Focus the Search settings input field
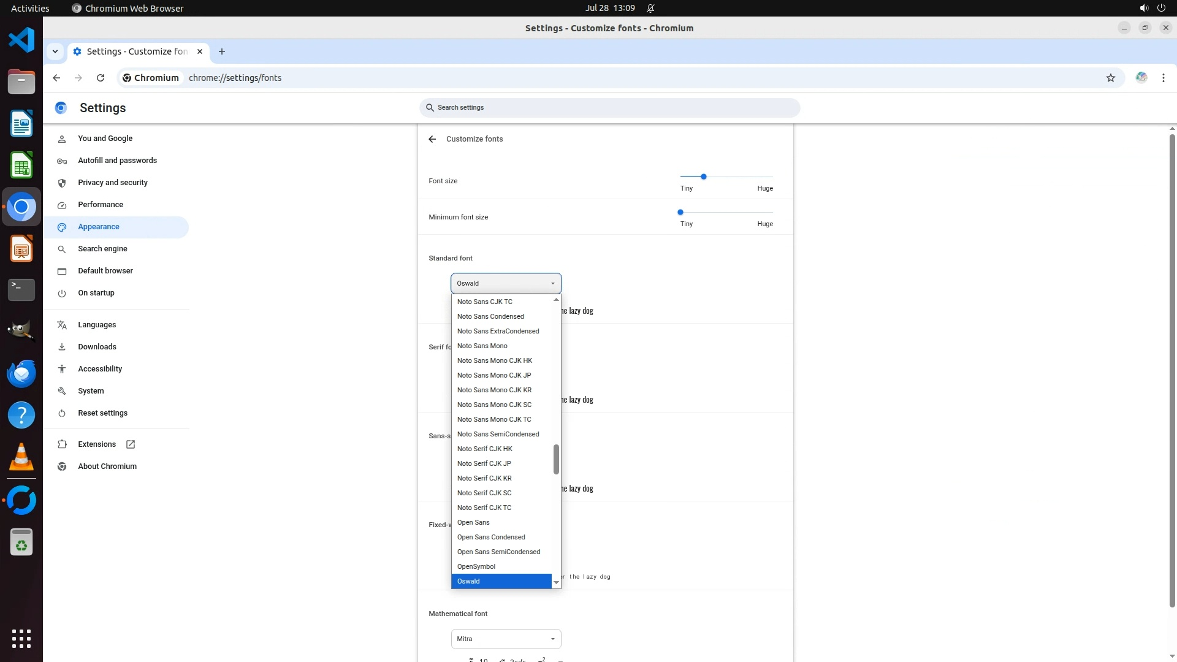 pyautogui.click(x=610, y=108)
